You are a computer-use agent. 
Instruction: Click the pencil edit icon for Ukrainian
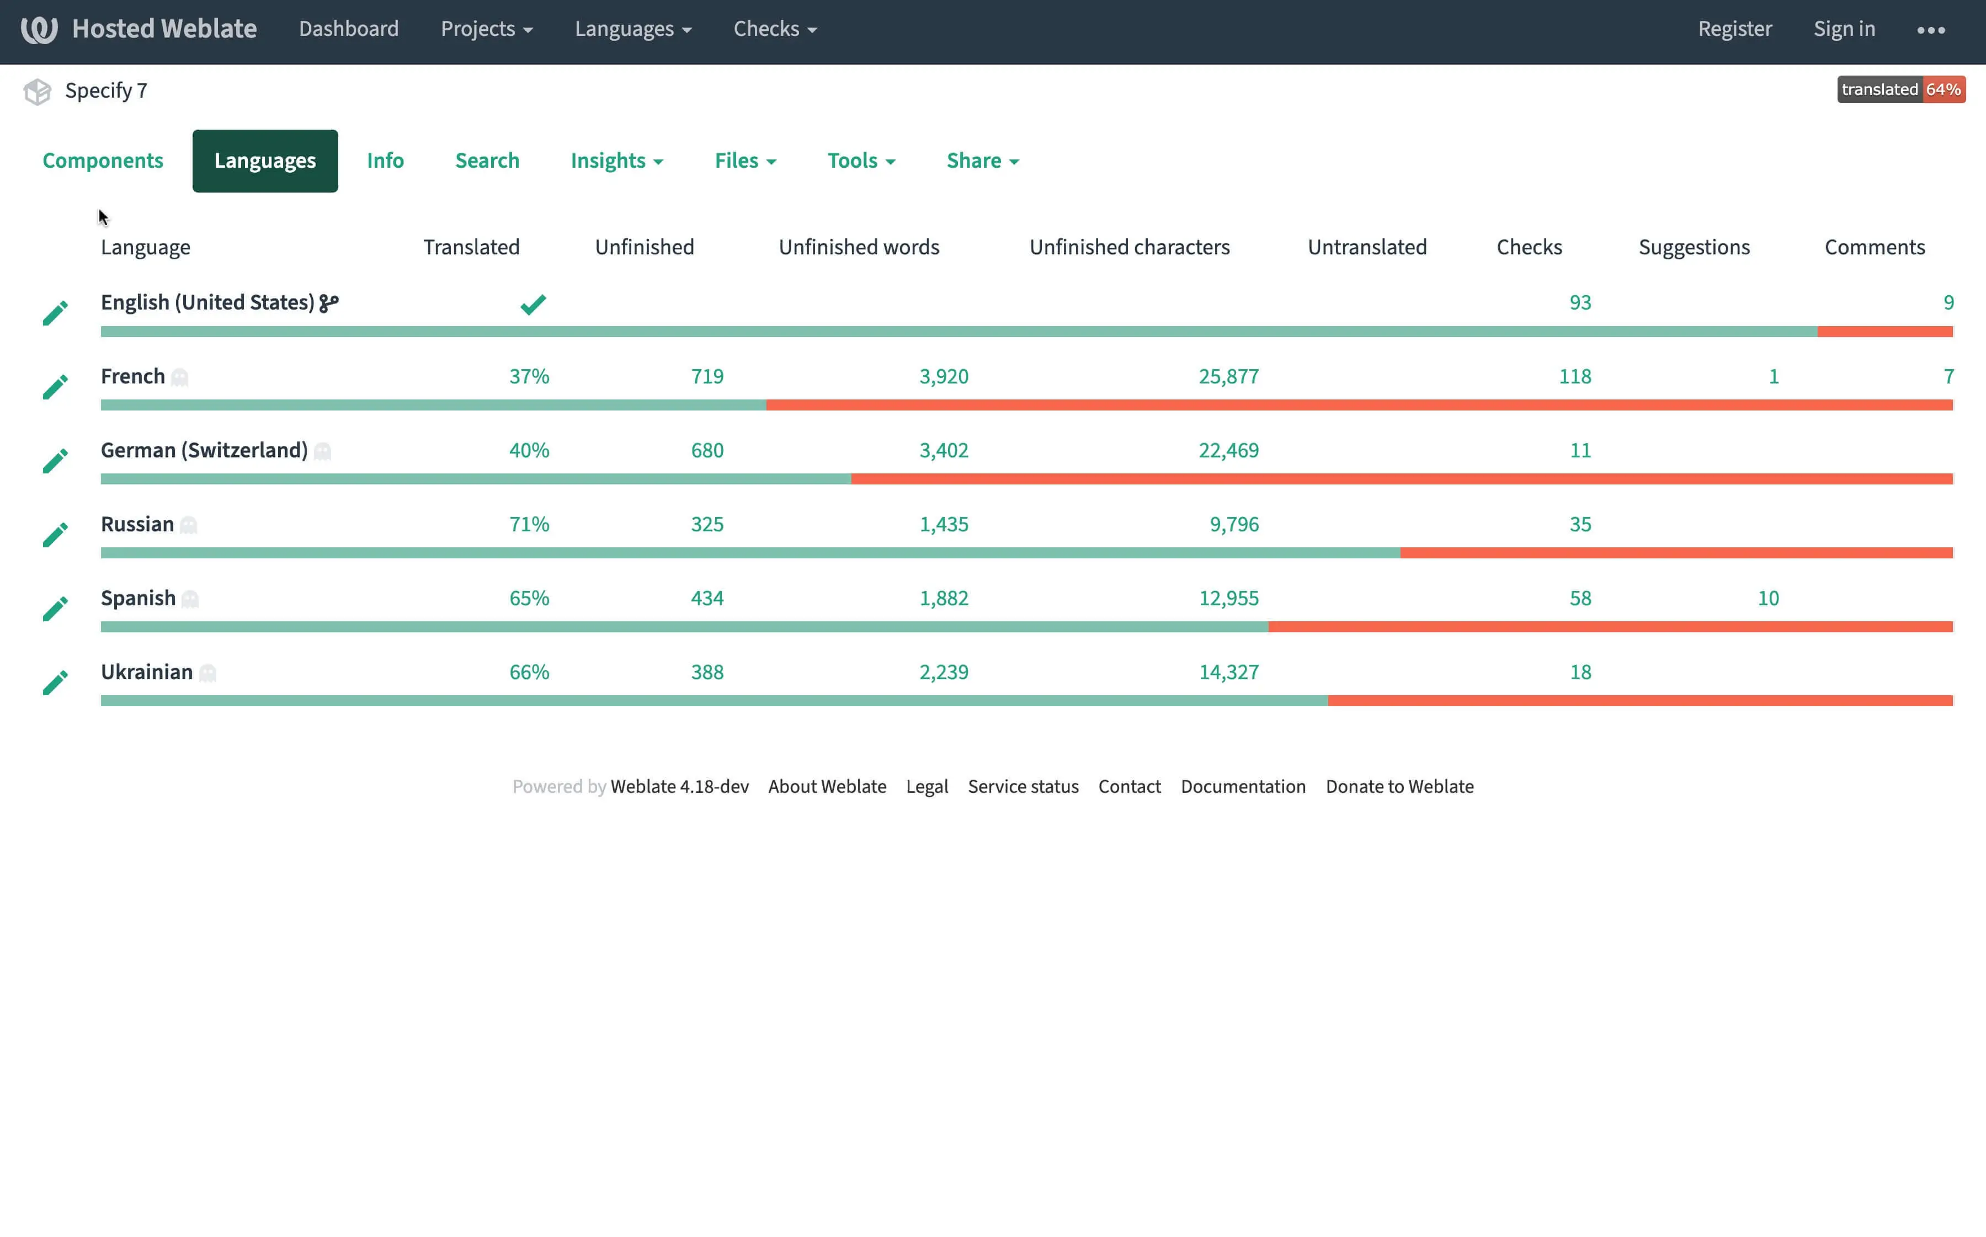55,683
